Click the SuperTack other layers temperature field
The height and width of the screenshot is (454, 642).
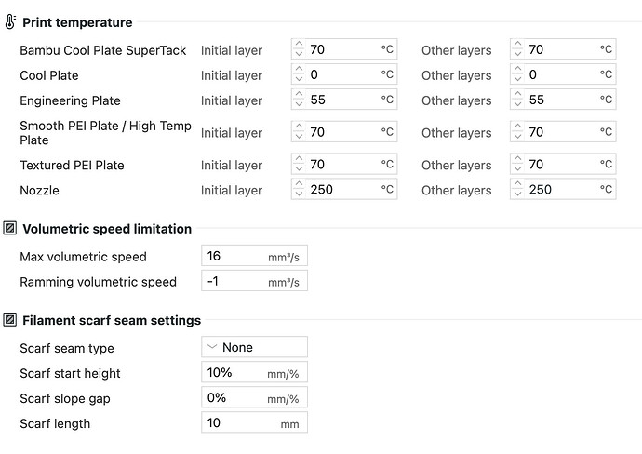coord(563,49)
